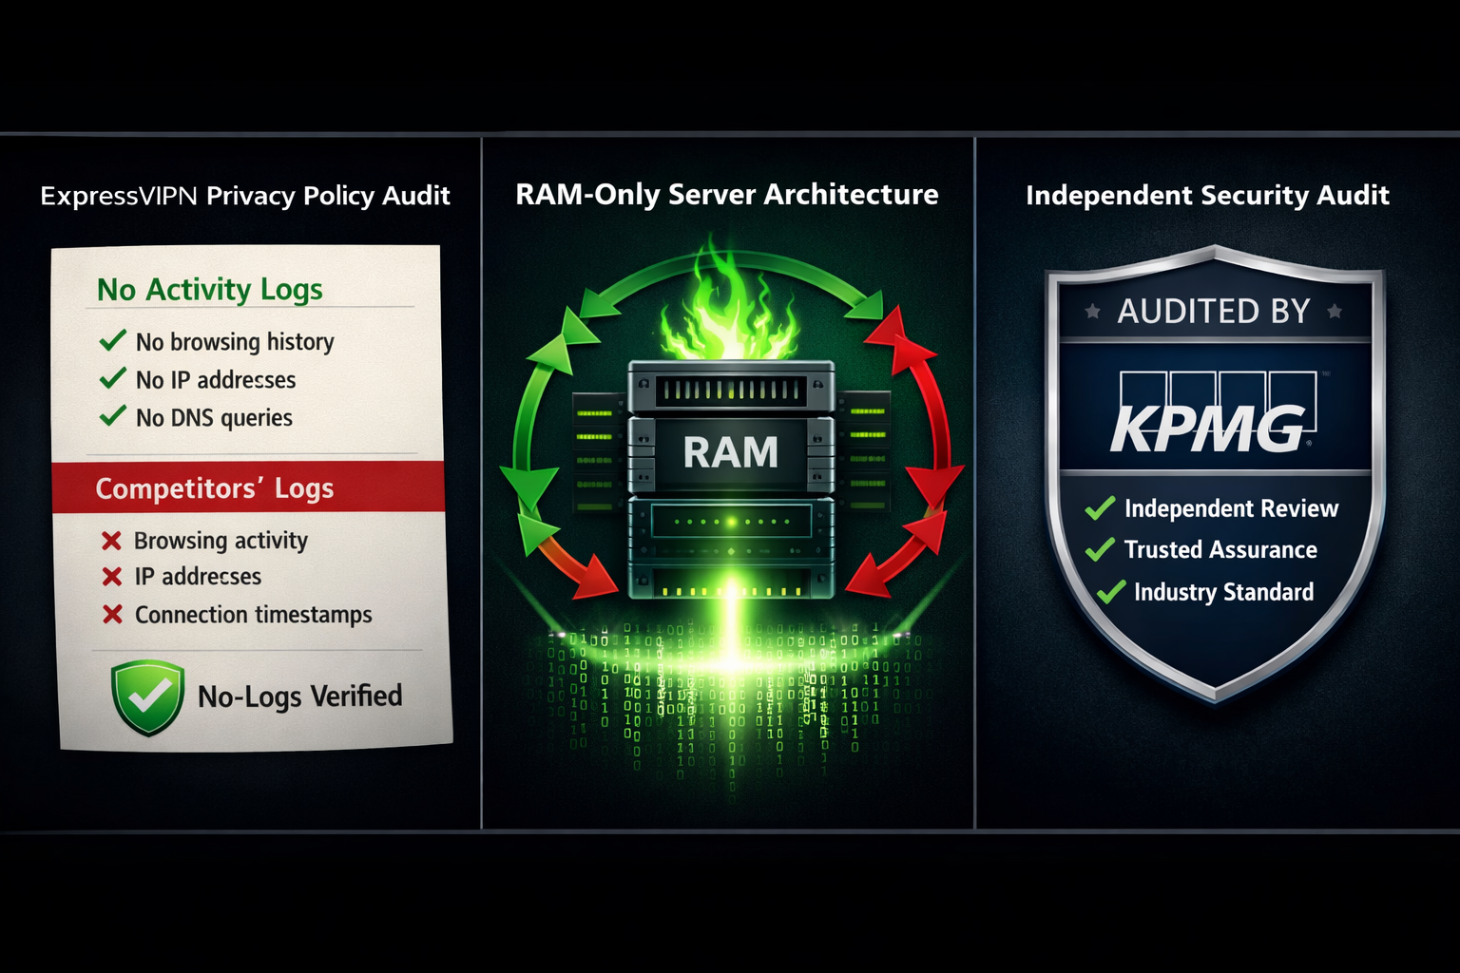Click the Connection timestamps text
Viewport: 1460px width, 973px height.
254,615
